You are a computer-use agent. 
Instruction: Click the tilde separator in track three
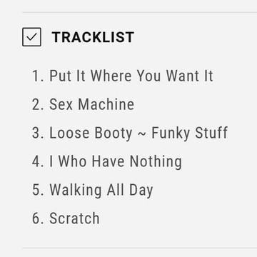tap(142, 133)
